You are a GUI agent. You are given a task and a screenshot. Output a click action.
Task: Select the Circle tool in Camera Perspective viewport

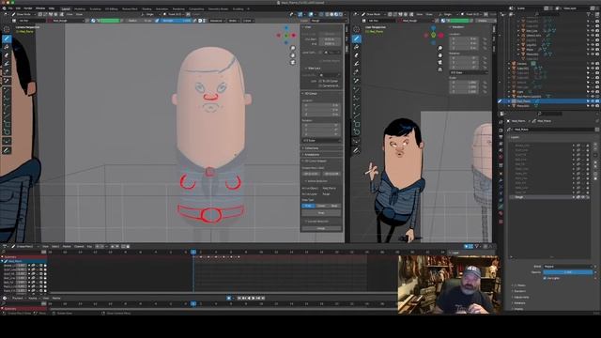coord(7,131)
